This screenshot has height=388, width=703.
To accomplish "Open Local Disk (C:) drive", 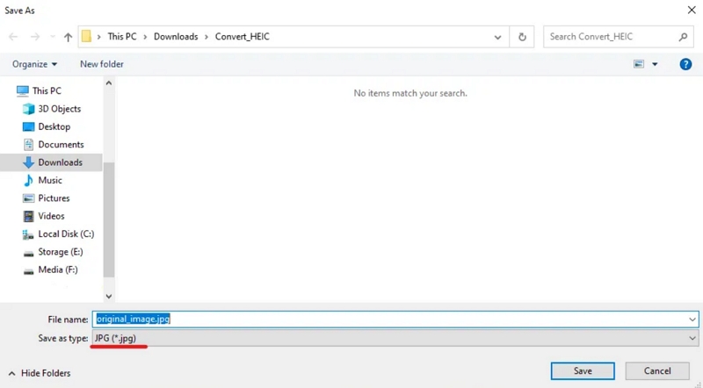I will 66,234.
